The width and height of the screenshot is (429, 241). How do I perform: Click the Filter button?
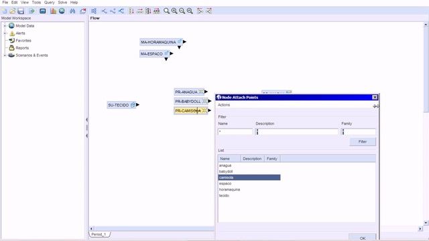click(363, 141)
